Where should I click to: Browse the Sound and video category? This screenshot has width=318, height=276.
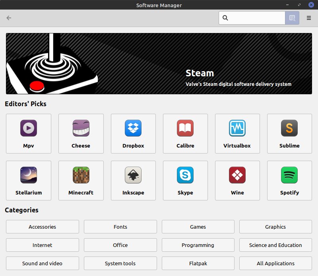43,263
